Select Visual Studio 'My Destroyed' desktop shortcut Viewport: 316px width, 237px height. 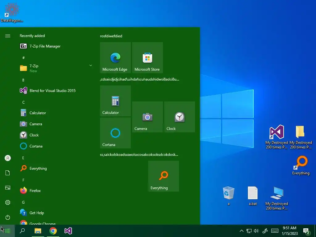(x=276, y=137)
